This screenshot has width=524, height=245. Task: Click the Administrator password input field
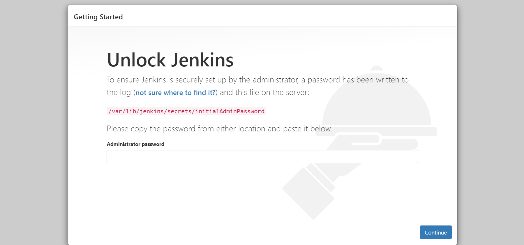click(262, 156)
